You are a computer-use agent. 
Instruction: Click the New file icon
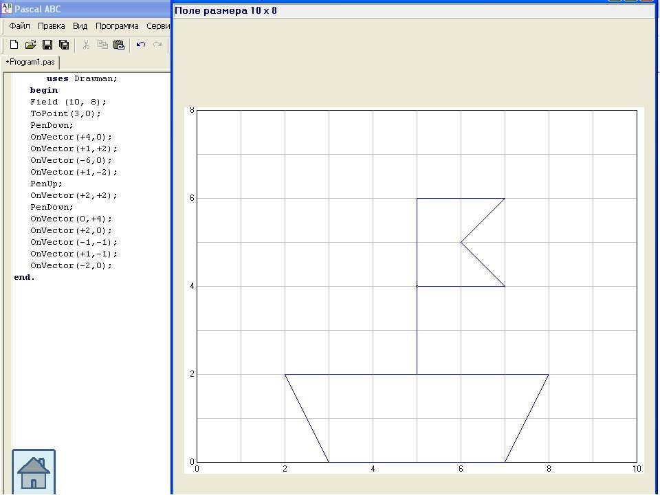pyautogui.click(x=14, y=45)
